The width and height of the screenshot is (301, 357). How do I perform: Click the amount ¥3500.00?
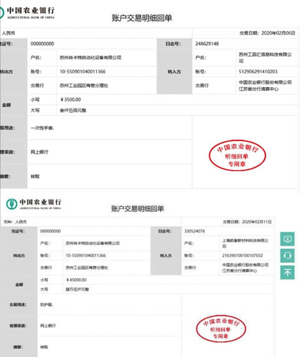point(71,100)
